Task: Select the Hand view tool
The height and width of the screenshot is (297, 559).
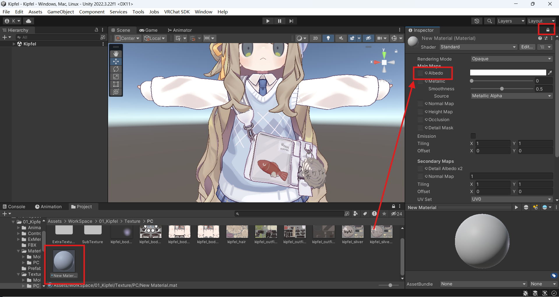Action: coord(116,54)
